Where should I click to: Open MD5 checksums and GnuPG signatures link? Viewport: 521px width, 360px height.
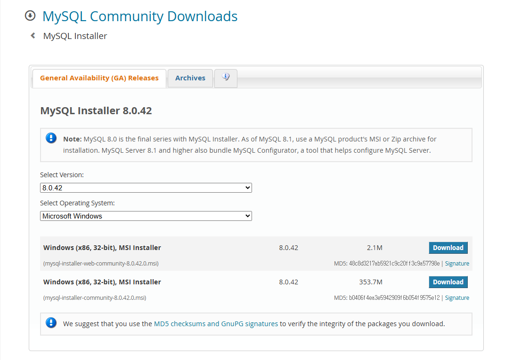pos(216,324)
